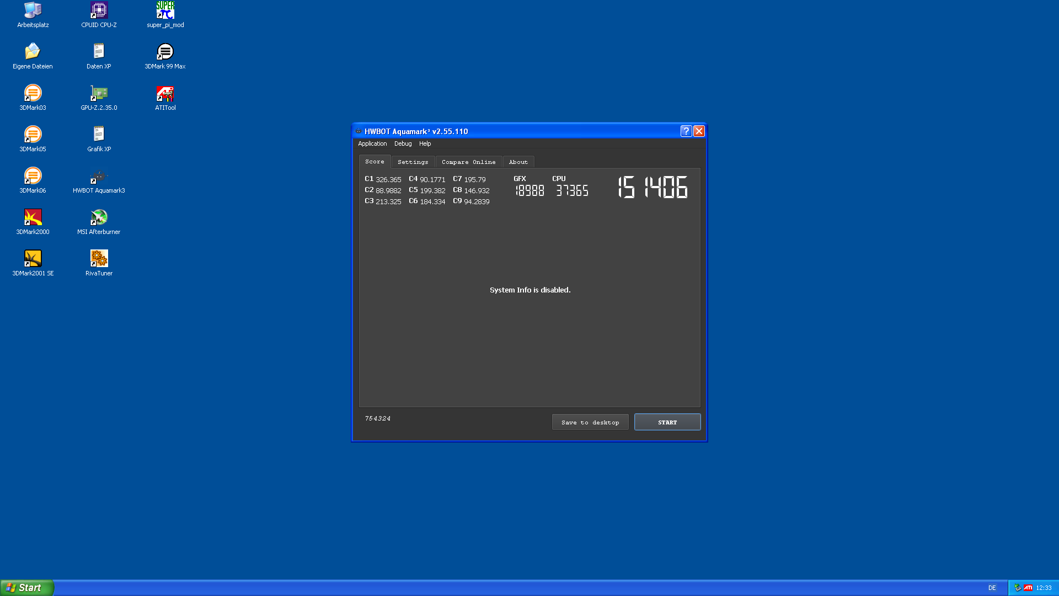Click the 'System Info is disabled.' message

point(530,290)
